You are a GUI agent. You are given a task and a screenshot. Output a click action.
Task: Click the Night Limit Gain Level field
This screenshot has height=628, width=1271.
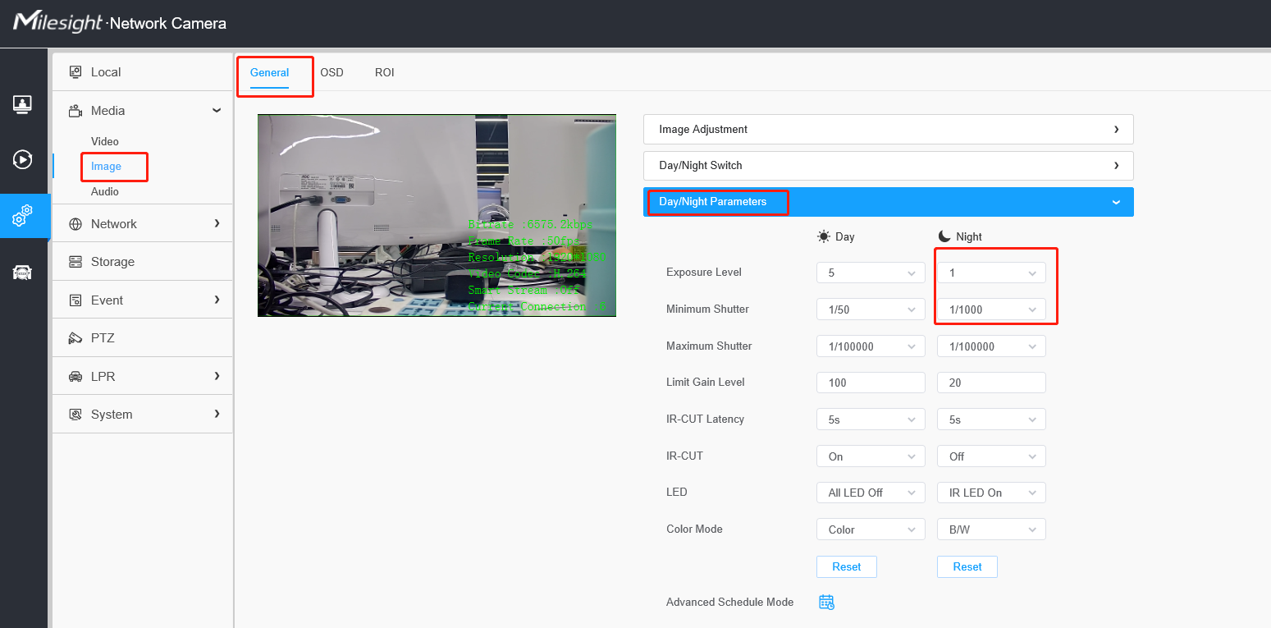(991, 383)
